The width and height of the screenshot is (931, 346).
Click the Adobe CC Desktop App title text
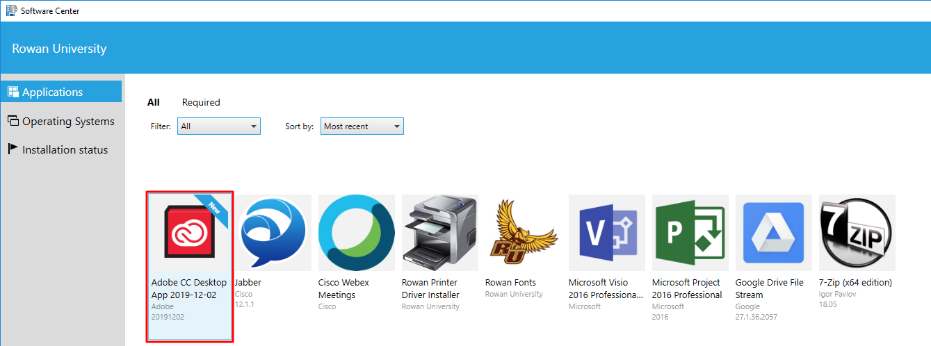[x=189, y=288]
